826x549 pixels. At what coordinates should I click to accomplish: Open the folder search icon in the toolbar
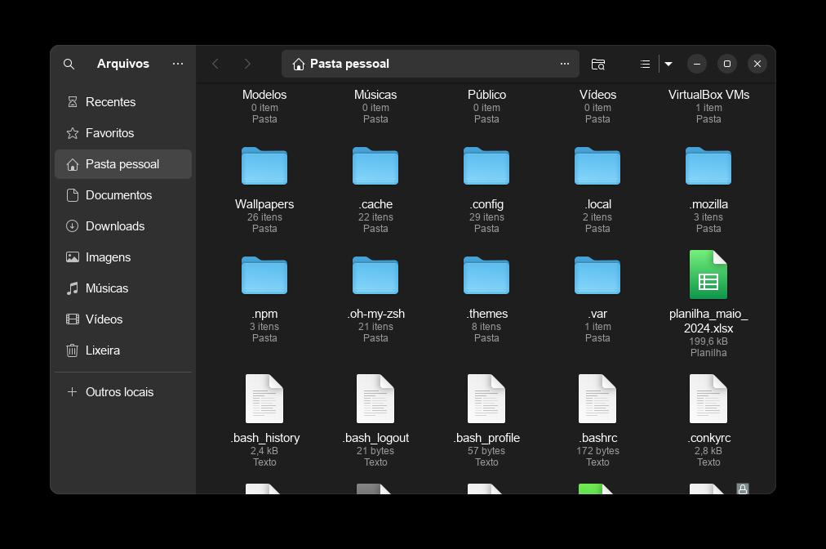point(598,64)
